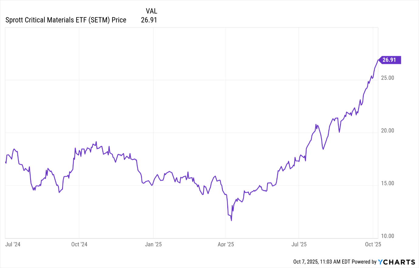Image resolution: width=419 pixels, height=268 pixels.
Task: Click the YCharts logo
Action: click(397, 262)
